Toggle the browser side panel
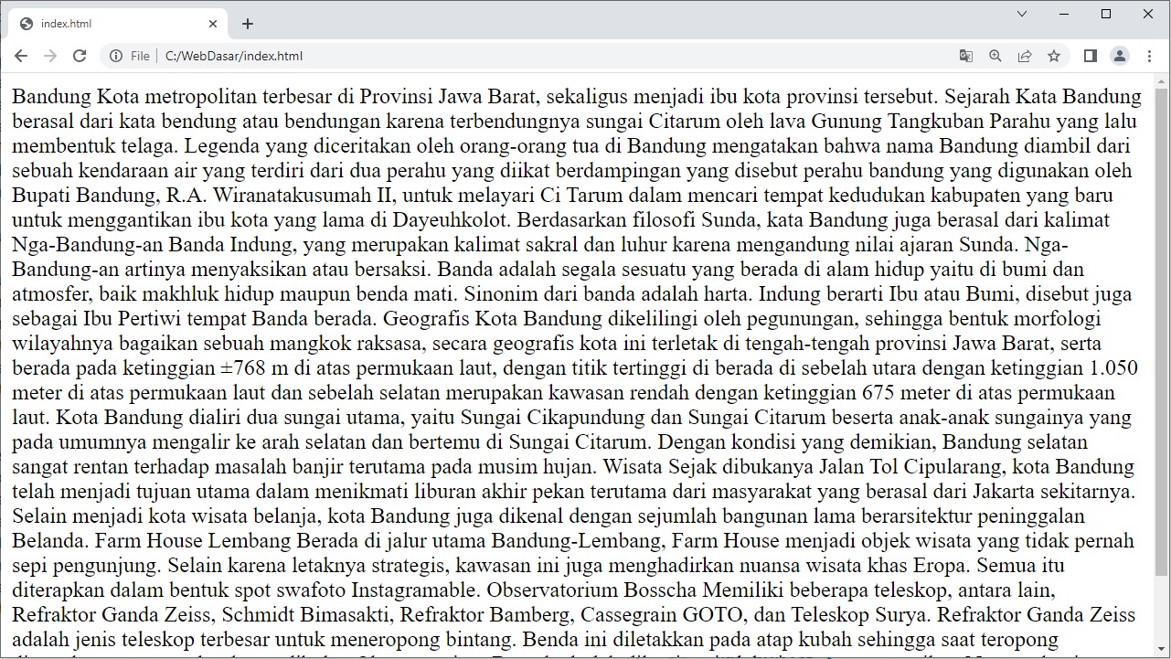This screenshot has height=659, width=1171. [x=1090, y=56]
